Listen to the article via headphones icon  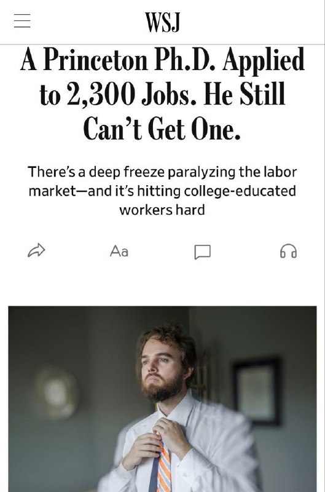pos(288,251)
